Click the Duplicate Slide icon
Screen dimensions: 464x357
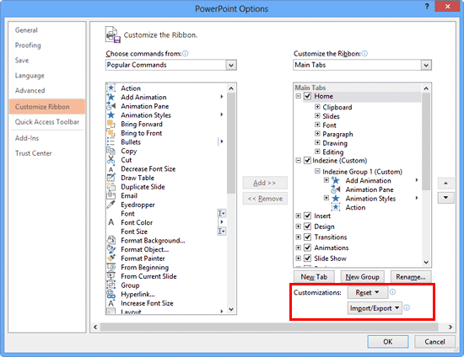click(x=111, y=187)
